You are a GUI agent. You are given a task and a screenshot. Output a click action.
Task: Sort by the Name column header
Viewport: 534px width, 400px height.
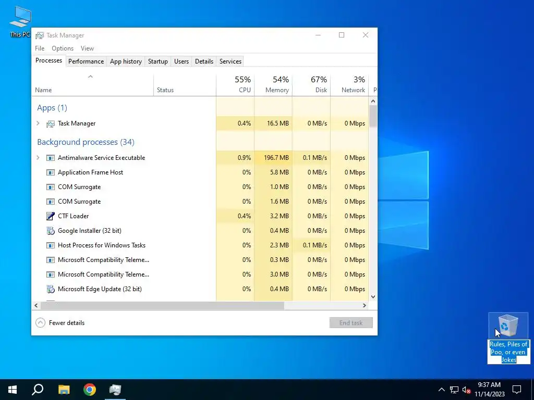(93, 85)
